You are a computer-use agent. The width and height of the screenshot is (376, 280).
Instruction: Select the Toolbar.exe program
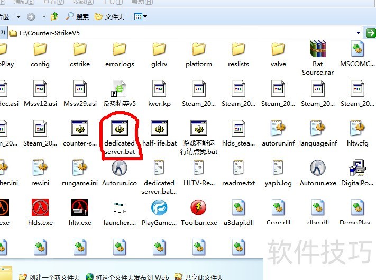(199, 213)
